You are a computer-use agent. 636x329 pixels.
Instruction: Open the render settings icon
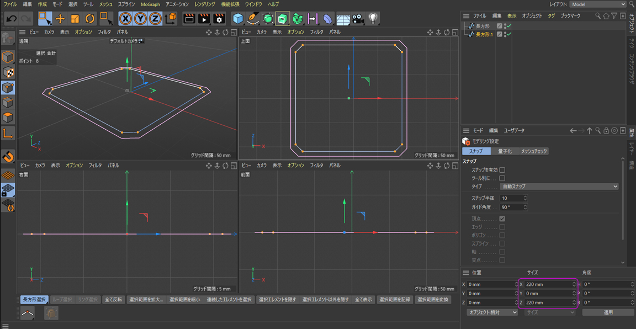point(219,18)
